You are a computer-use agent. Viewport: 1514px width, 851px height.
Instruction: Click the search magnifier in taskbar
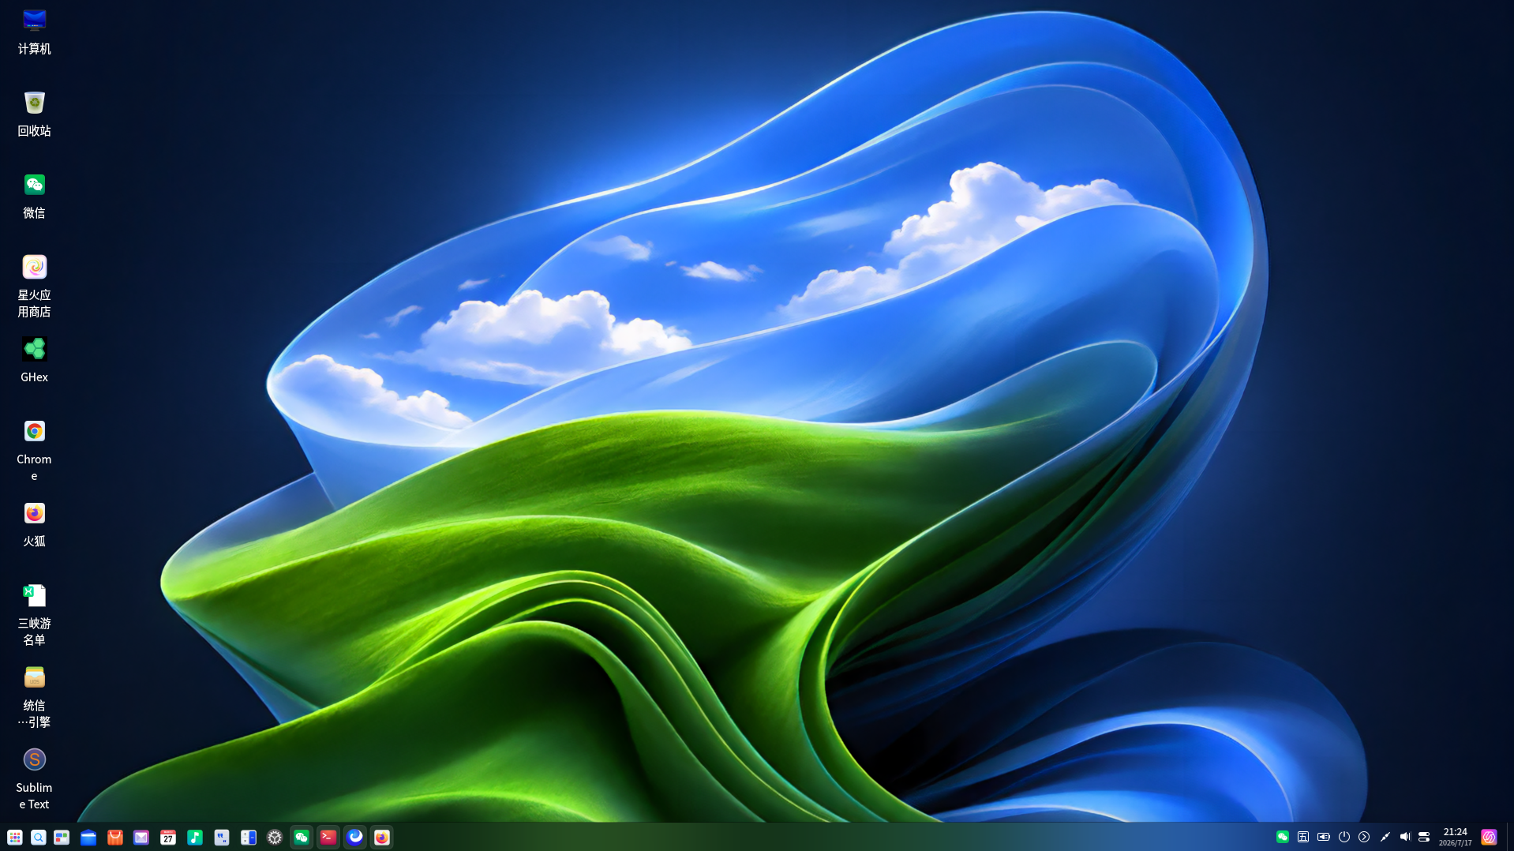point(38,838)
